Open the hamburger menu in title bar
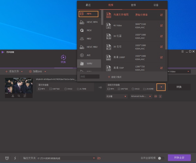Viewport: 196px width, 163px height. pos(182,52)
